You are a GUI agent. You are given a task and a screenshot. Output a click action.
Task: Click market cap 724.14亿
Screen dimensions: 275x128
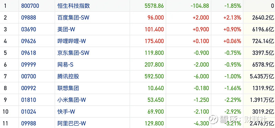(263, 41)
